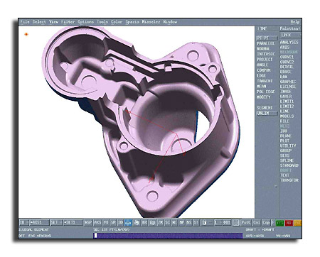Click the printer icon in bottom toolbar
Viewport: 320px width, 257px height.
pyautogui.click(x=137, y=222)
